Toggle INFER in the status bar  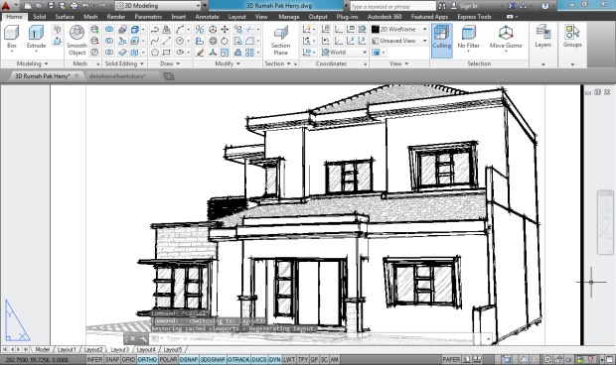click(x=94, y=359)
